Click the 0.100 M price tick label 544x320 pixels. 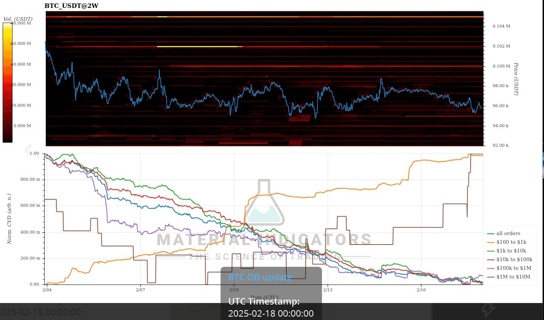[501, 66]
